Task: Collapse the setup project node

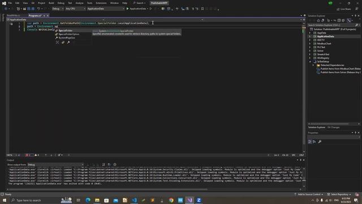Action: click(310, 62)
